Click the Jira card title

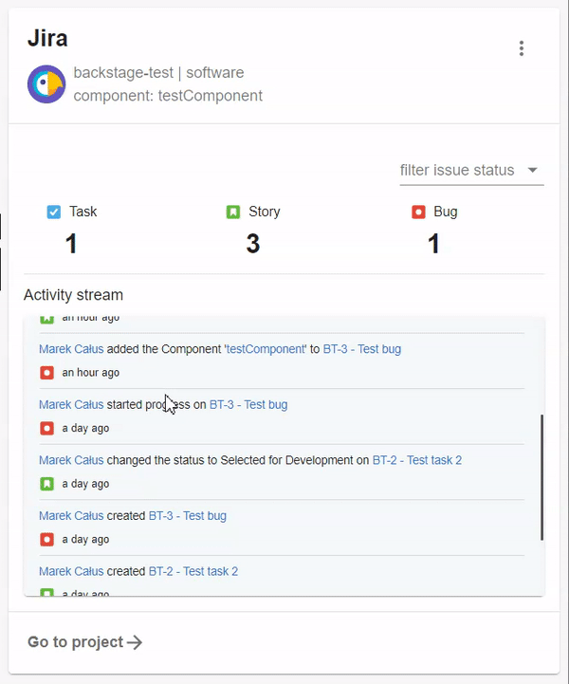coord(47,38)
